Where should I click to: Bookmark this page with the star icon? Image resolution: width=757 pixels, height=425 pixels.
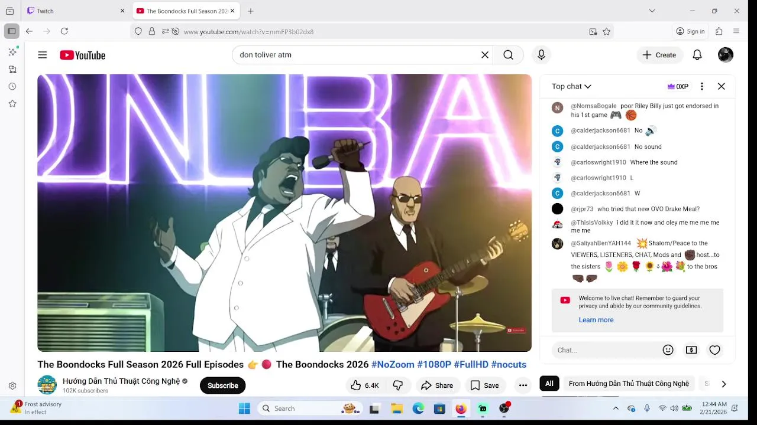point(607,31)
